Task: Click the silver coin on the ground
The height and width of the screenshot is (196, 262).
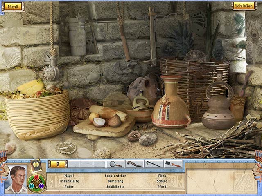Action: point(65,147)
